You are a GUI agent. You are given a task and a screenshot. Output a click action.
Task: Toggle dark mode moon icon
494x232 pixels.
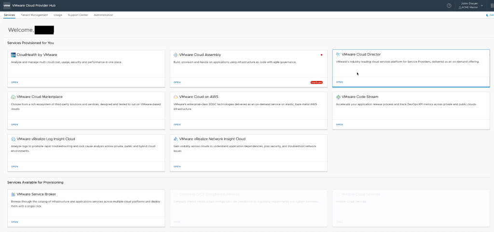(x=488, y=15)
